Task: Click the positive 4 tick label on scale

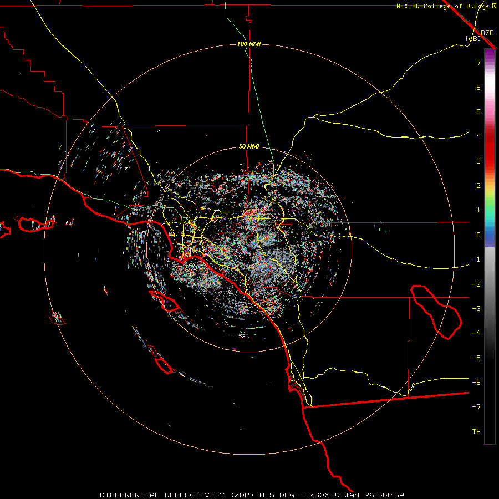Action: pyautogui.click(x=478, y=136)
